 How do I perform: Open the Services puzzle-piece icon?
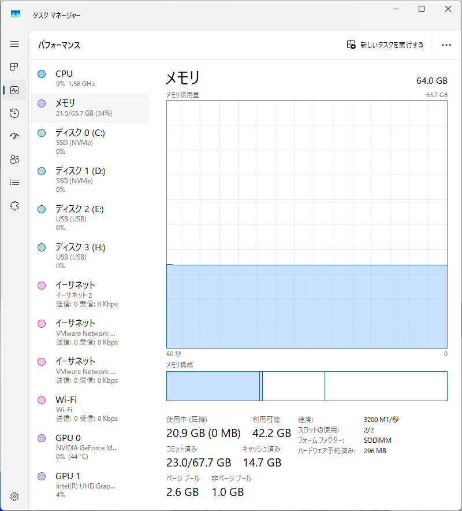14,206
